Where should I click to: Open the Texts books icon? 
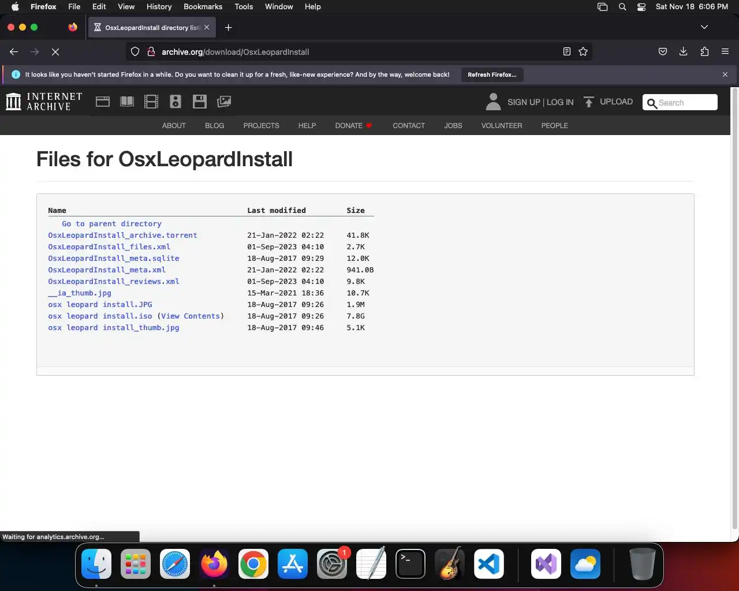tap(127, 102)
